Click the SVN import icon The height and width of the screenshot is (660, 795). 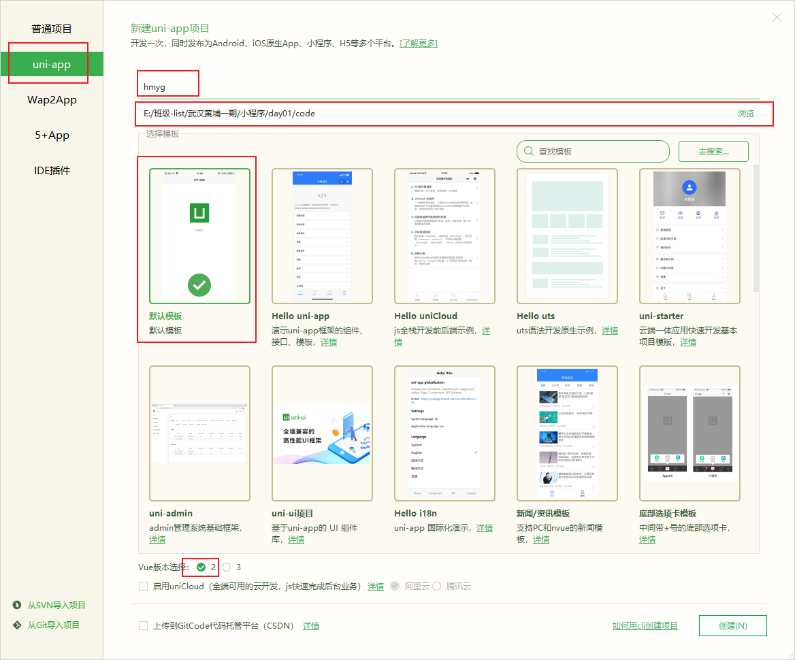click(x=17, y=605)
